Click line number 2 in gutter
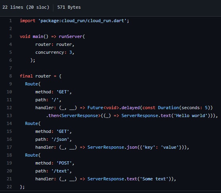This screenshot has height=193, width=221. 11,28
